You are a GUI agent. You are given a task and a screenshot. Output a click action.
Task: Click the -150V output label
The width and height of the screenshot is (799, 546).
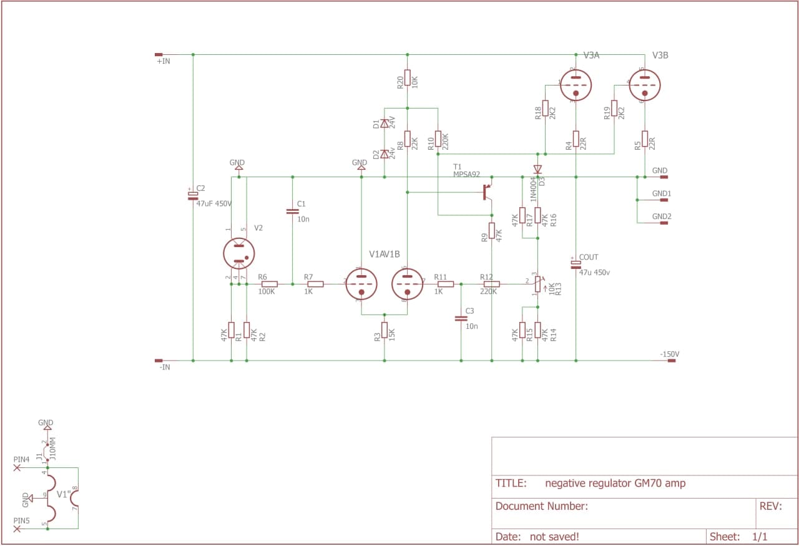click(x=670, y=354)
